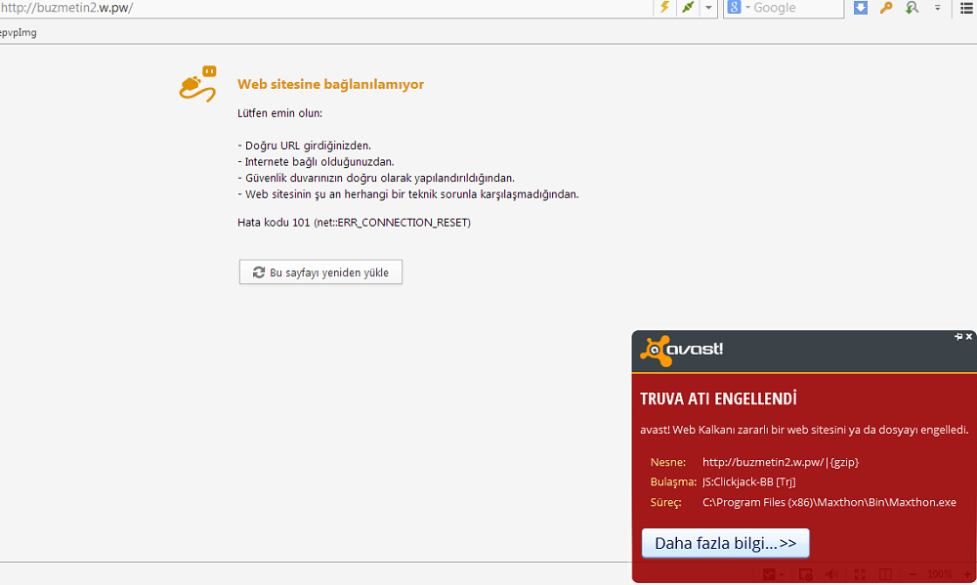Click 'Daha fazla bilgi...>>' button
The image size is (977, 585).
coord(725,543)
